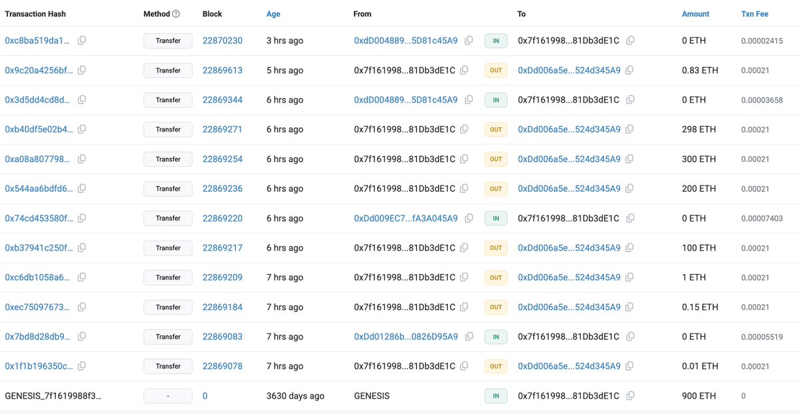800x414 pixels.
Task: Open block 22869254
Action: coord(223,159)
